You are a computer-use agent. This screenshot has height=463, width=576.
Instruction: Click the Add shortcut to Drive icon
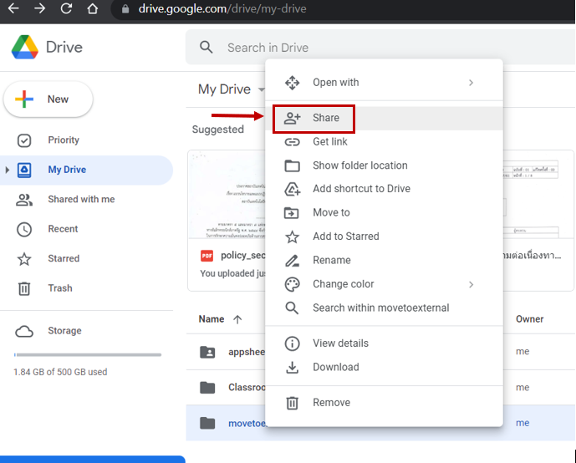point(292,189)
